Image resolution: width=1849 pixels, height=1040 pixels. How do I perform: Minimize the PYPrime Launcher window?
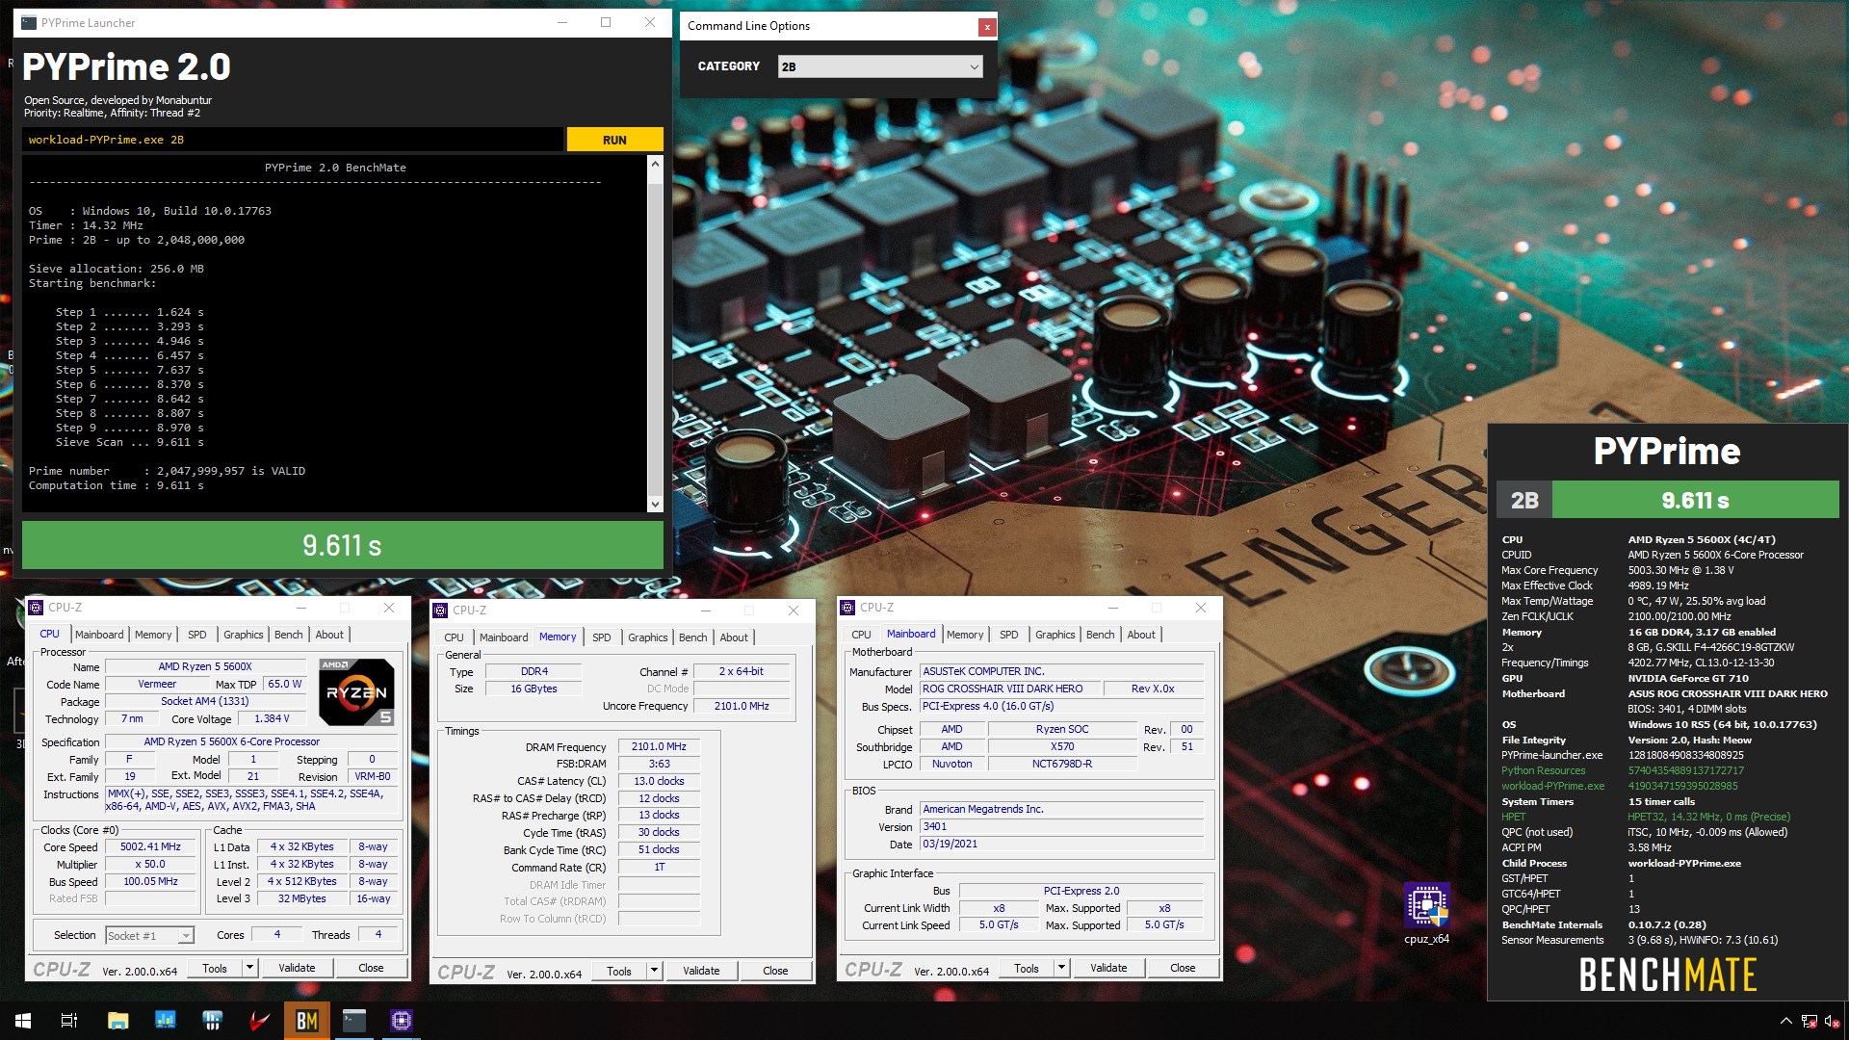[x=562, y=22]
